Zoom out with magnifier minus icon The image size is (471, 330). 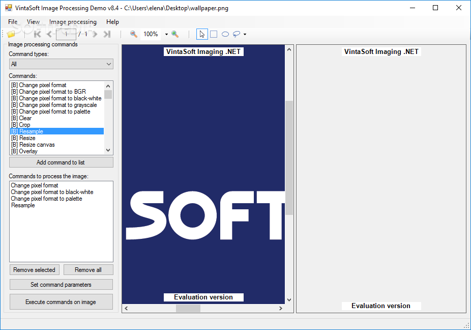[134, 34]
